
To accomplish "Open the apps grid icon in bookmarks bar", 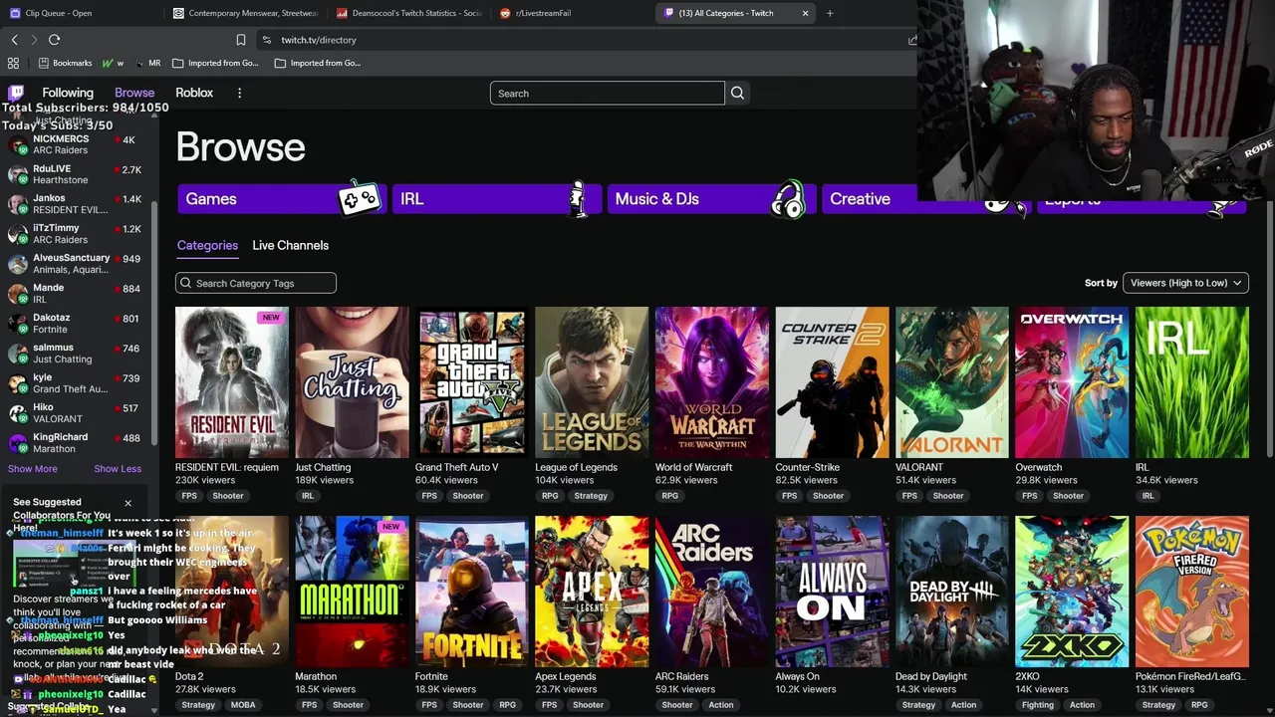I will click(x=13, y=63).
